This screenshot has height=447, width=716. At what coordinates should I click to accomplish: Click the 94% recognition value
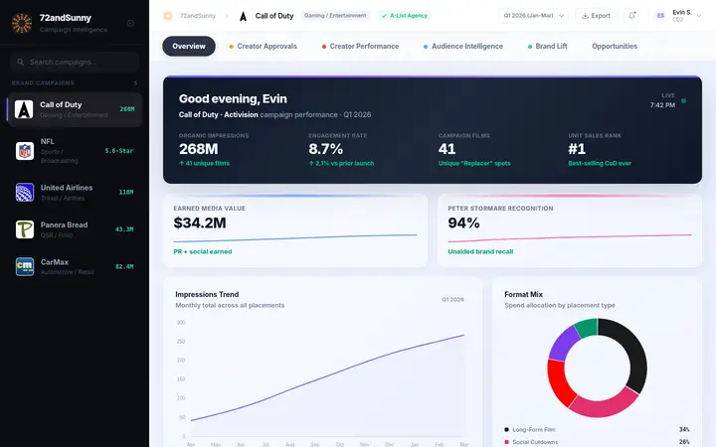[463, 223]
